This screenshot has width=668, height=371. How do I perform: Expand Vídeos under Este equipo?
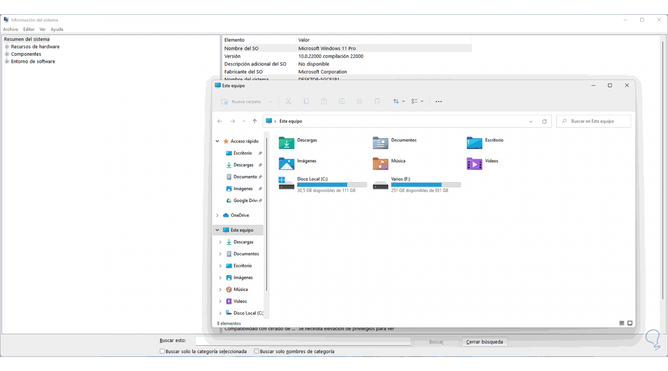coord(220,301)
